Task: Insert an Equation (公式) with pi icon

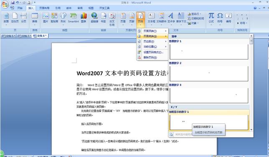Action: coord(211,19)
